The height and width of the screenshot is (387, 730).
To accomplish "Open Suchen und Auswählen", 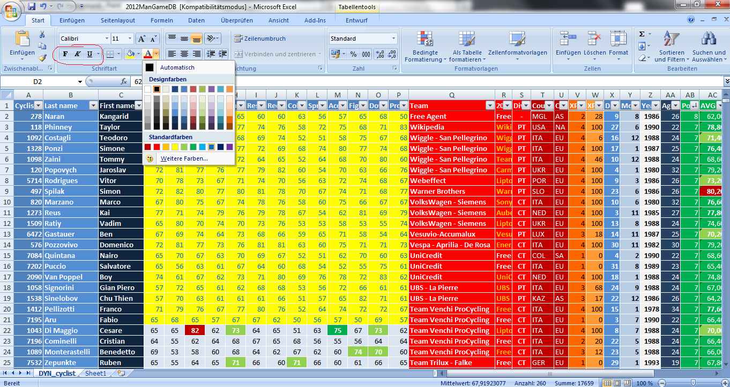I will coord(709,46).
